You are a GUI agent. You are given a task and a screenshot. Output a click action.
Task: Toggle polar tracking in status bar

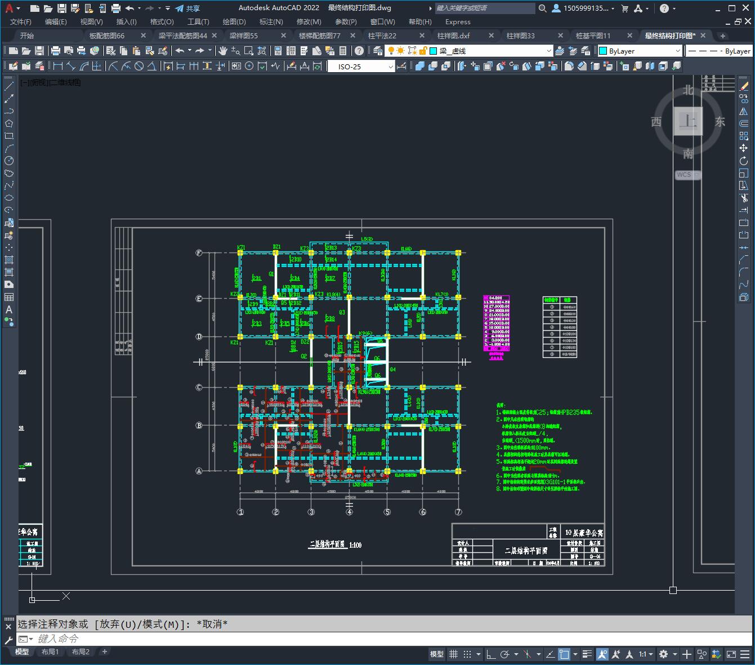(x=505, y=654)
